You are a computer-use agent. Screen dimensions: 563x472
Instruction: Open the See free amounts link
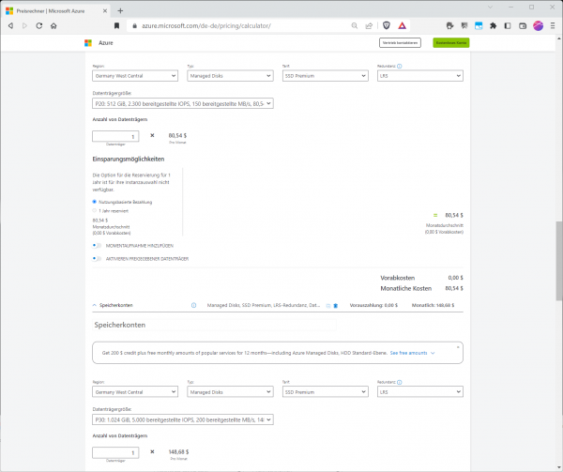pyautogui.click(x=408, y=353)
